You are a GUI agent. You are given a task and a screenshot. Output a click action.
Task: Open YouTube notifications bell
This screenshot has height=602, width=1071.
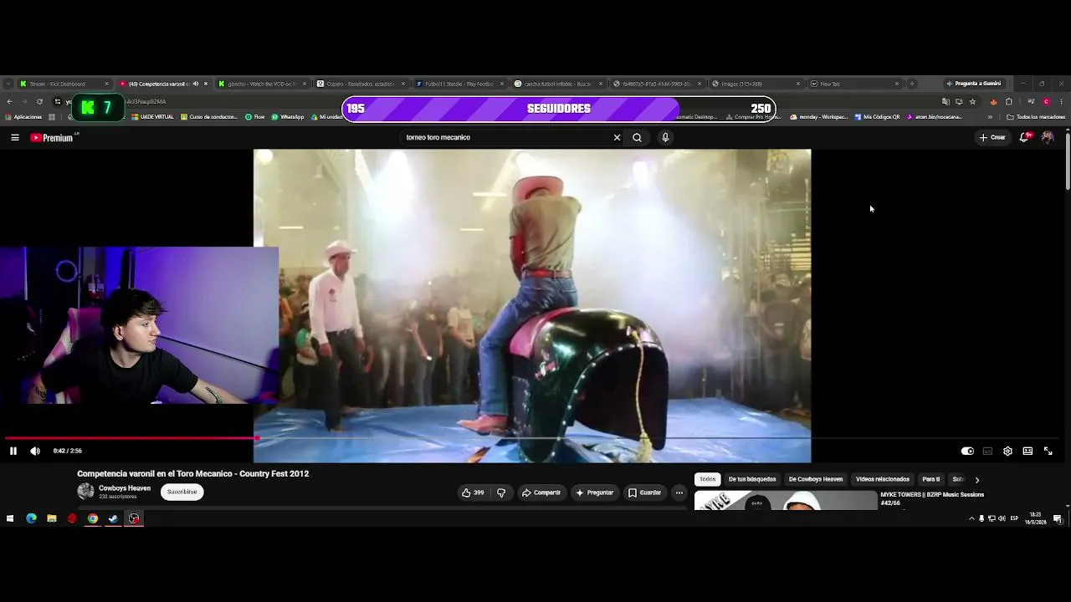[x=1024, y=137]
